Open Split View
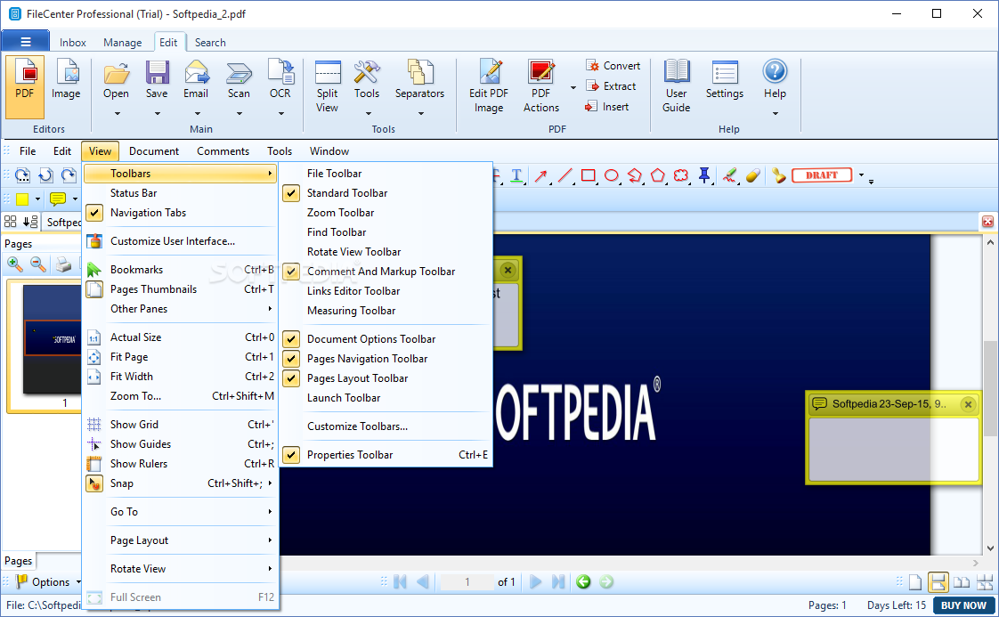 328,86
